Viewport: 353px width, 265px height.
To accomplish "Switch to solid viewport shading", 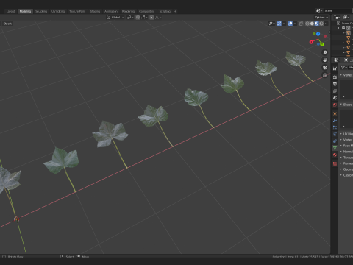I will tap(312, 24).
